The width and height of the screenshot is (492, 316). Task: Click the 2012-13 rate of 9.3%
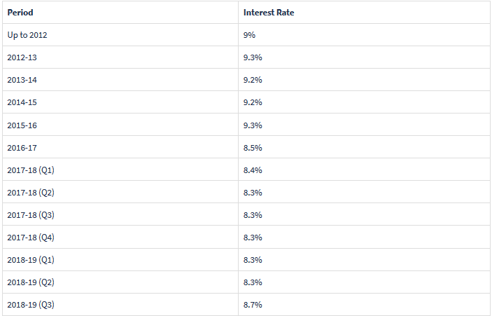(x=253, y=57)
